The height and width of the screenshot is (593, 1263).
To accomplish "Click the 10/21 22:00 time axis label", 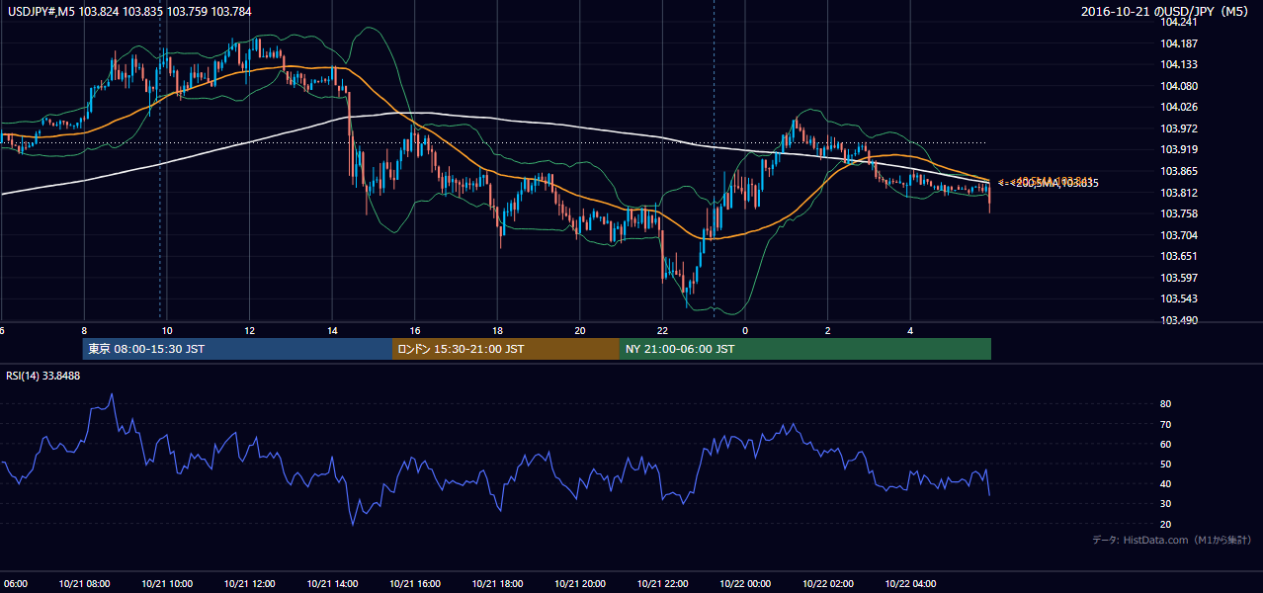I will click(x=662, y=584).
